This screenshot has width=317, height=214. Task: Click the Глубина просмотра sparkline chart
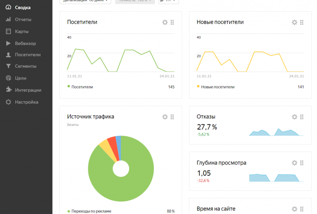click(x=276, y=178)
